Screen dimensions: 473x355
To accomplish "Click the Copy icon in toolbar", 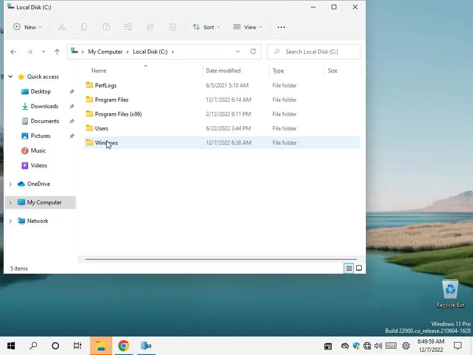I will [x=84, y=27].
